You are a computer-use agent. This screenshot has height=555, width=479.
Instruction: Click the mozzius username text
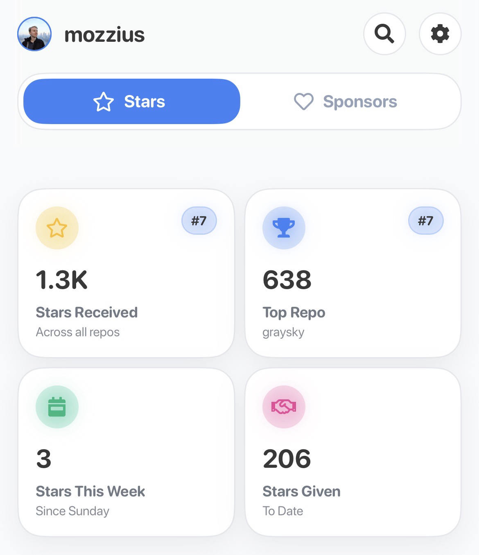(104, 35)
